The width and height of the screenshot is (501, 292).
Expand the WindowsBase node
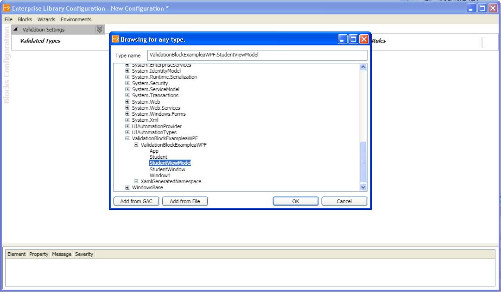point(127,187)
